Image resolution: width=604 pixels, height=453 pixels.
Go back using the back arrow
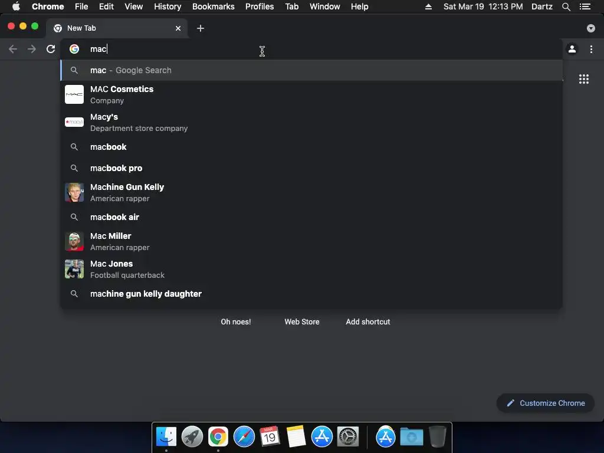pos(13,49)
